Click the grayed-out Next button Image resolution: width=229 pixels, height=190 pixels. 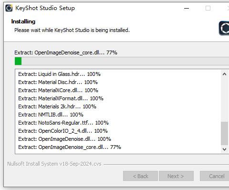(x=176, y=176)
